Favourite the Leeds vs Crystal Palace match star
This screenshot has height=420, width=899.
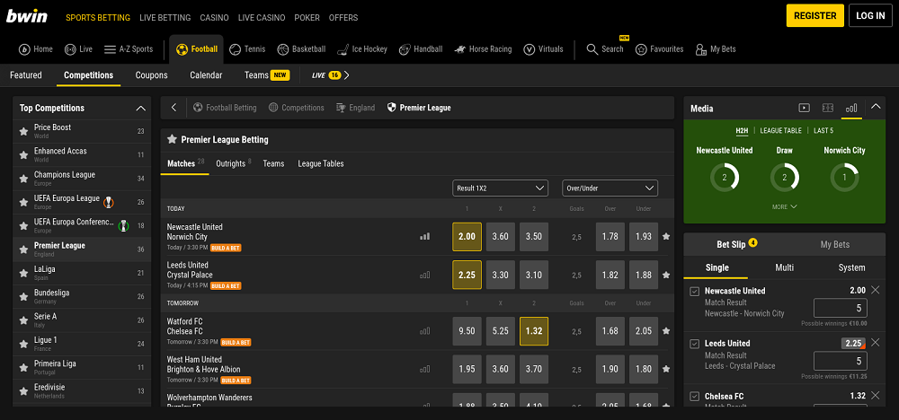click(665, 275)
